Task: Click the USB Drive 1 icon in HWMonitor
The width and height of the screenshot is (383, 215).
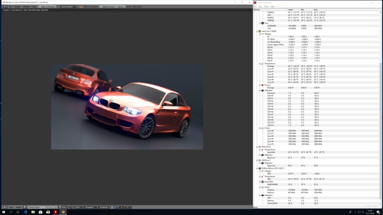Action: tap(260, 160)
